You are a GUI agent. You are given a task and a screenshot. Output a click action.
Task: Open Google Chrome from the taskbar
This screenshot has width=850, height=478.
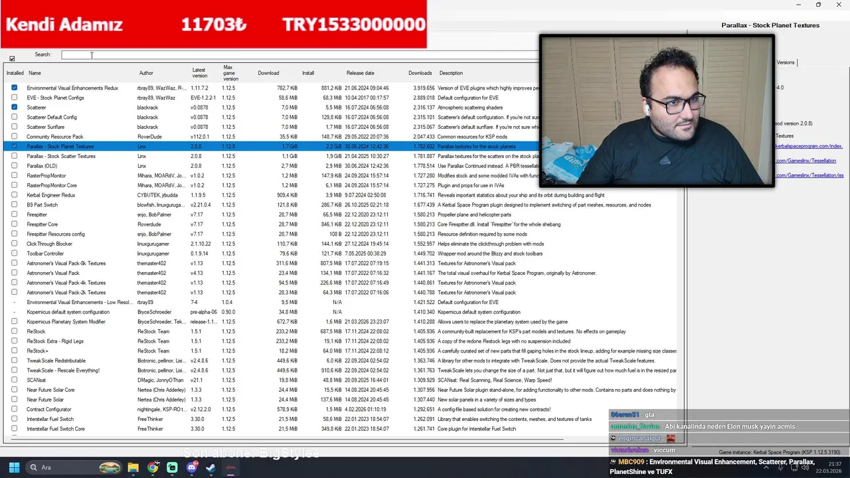153,467
